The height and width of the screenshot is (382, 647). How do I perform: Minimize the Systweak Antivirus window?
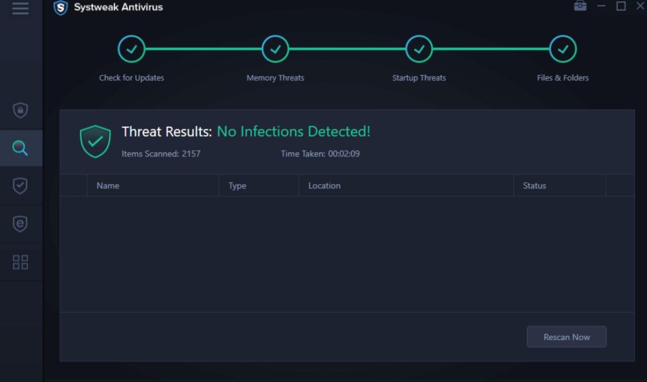[602, 6]
